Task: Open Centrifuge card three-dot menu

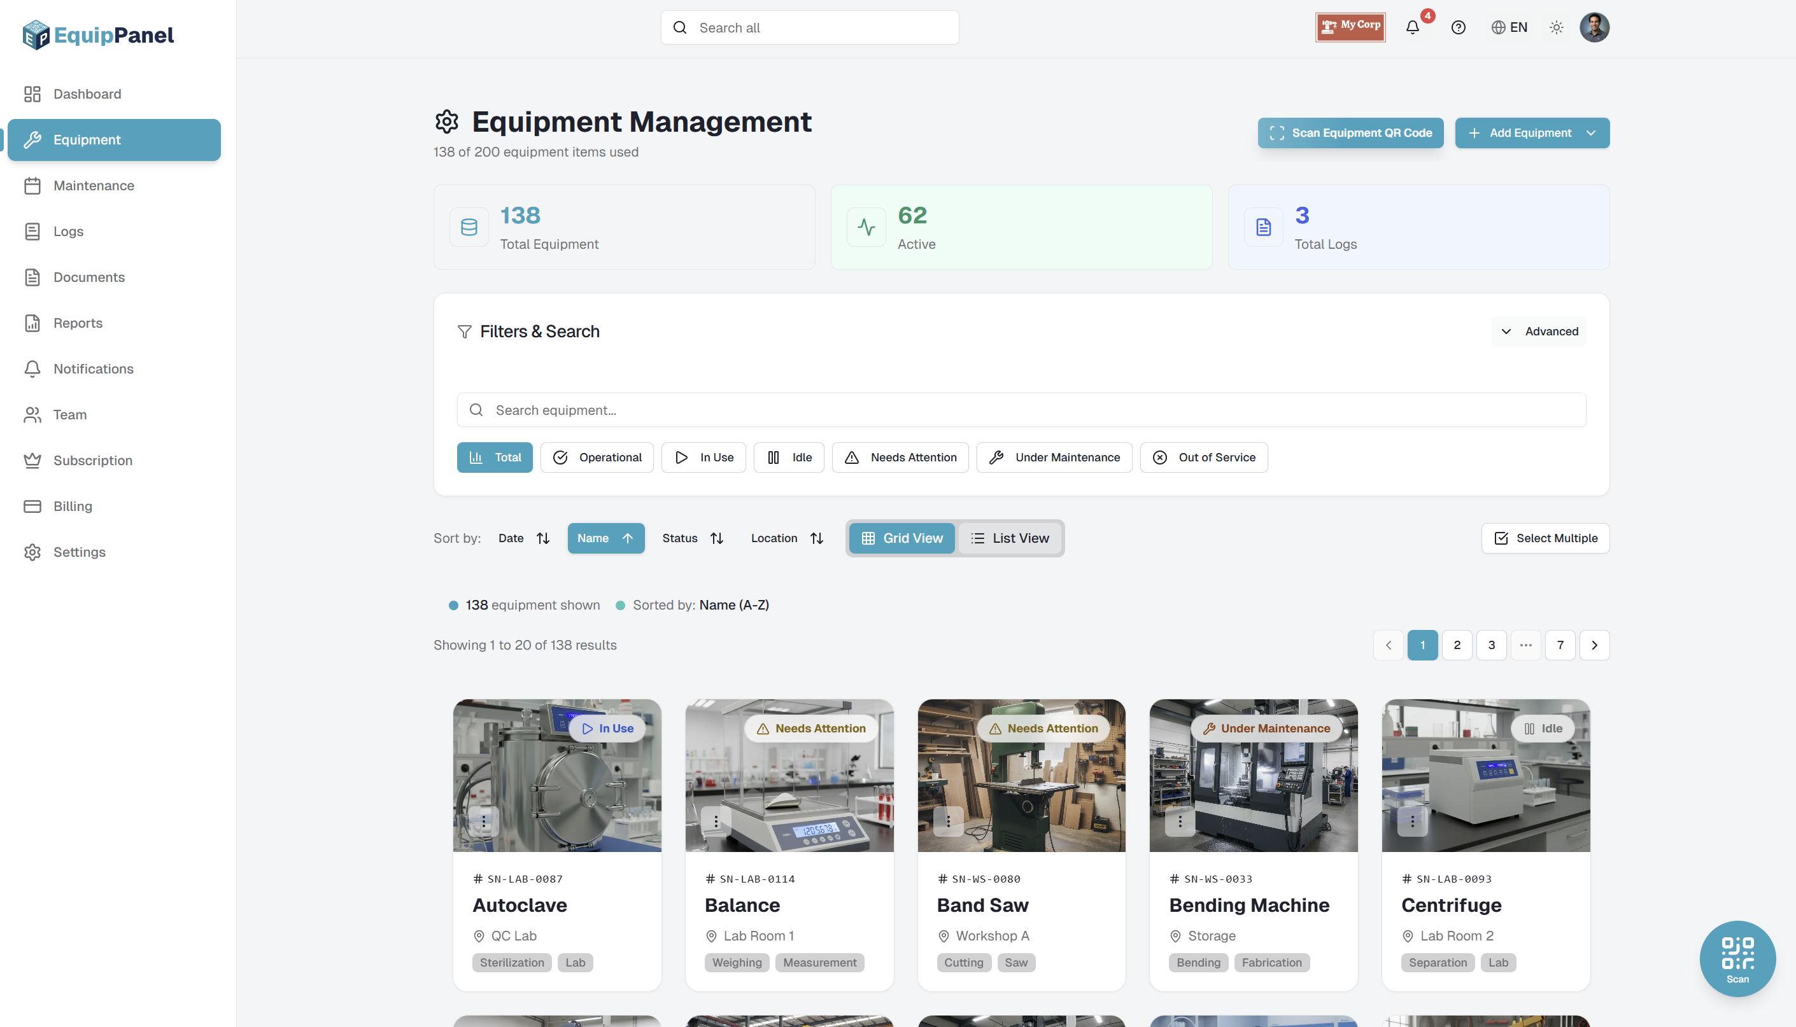Action: pyautogui.click(x=1412, y=821)
